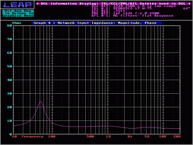This screenshot has width=193, height=145.
Task: Click the 40 ohms axis value
Action: [10, 80]
